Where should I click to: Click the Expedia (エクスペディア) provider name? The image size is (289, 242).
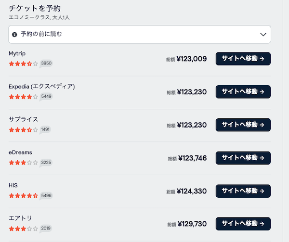coord(41,87)
